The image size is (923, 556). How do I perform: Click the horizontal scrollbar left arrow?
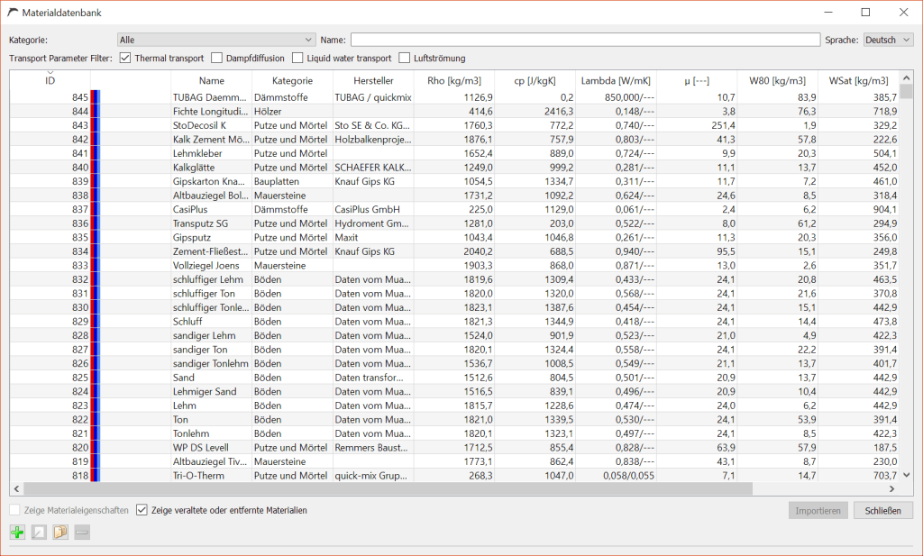coord(16,489)
